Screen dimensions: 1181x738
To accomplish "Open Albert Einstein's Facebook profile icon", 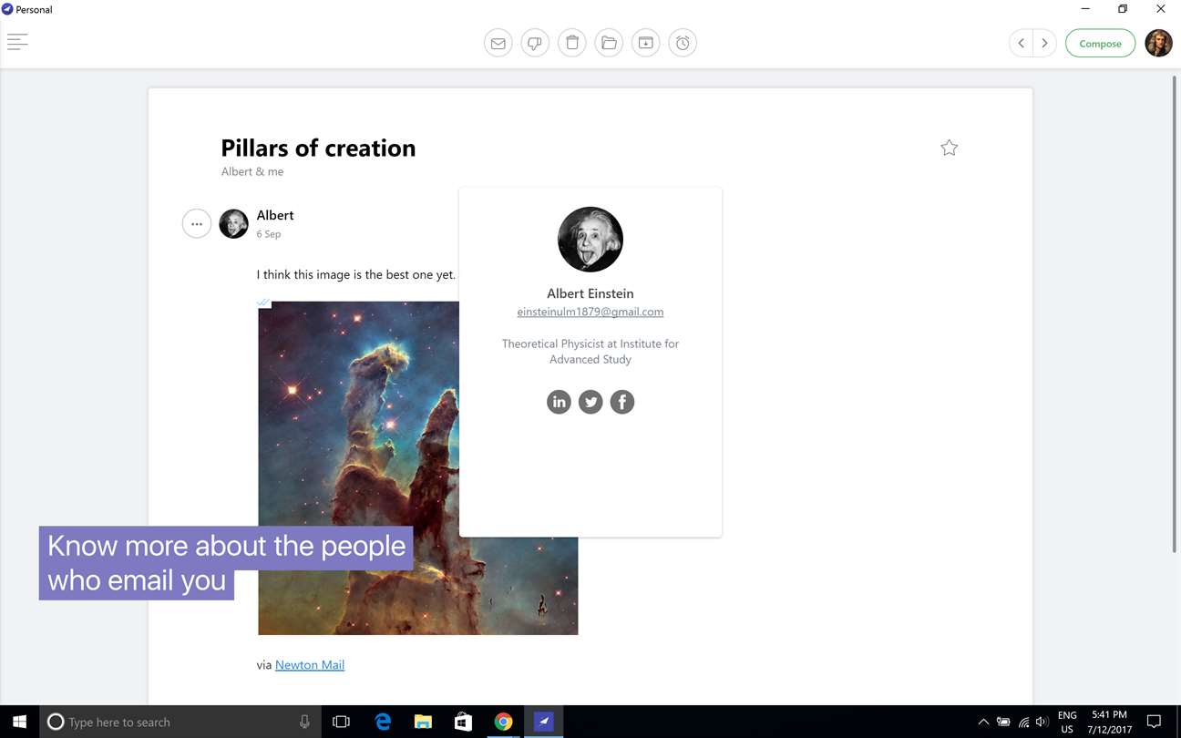I will click(622, 402).
